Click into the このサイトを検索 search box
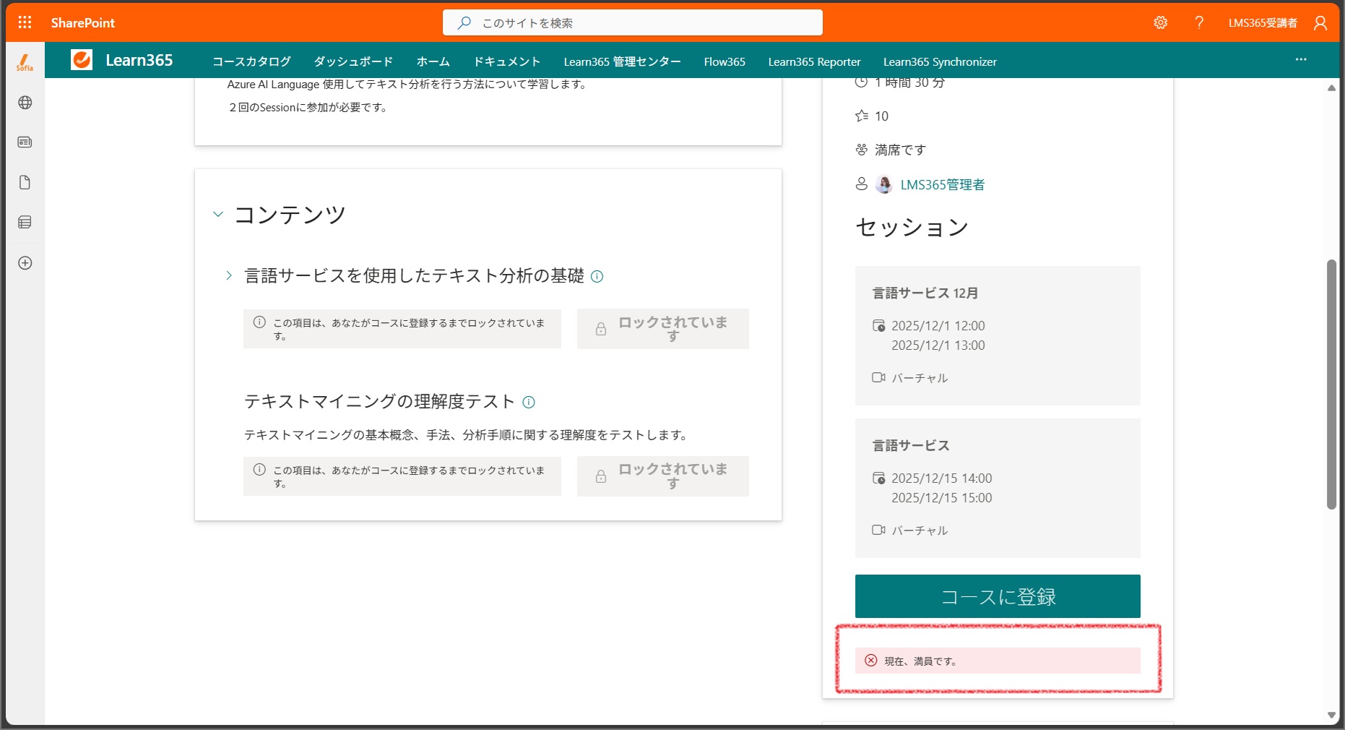 click(x=632, y=22)
